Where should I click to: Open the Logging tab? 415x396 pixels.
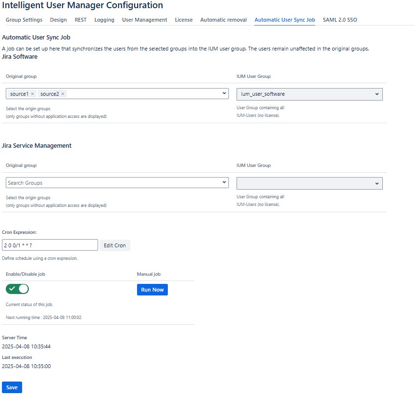(104, 20)
